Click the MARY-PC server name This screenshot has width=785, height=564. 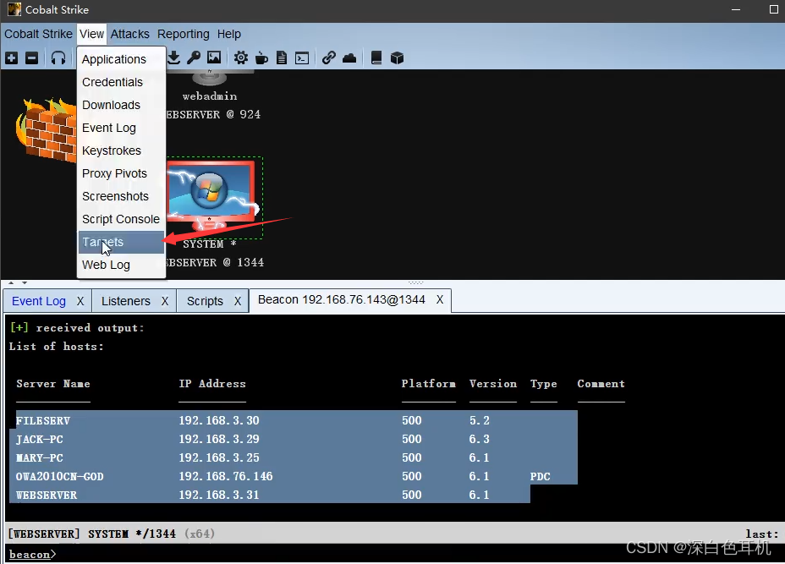click(40, 458)
